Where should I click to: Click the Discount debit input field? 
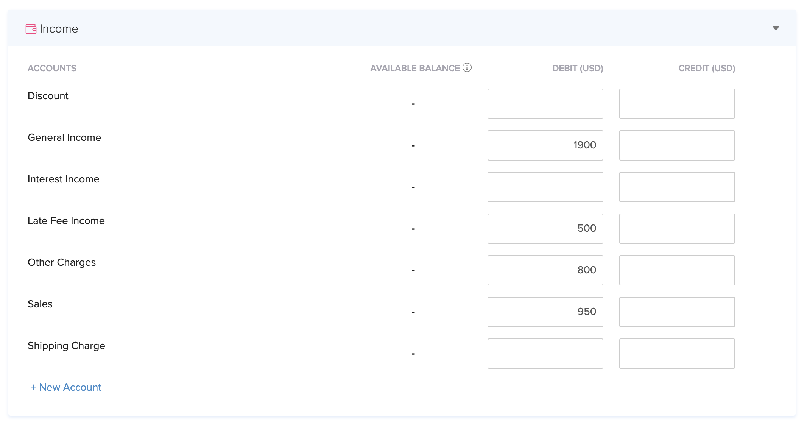(545, 103)
